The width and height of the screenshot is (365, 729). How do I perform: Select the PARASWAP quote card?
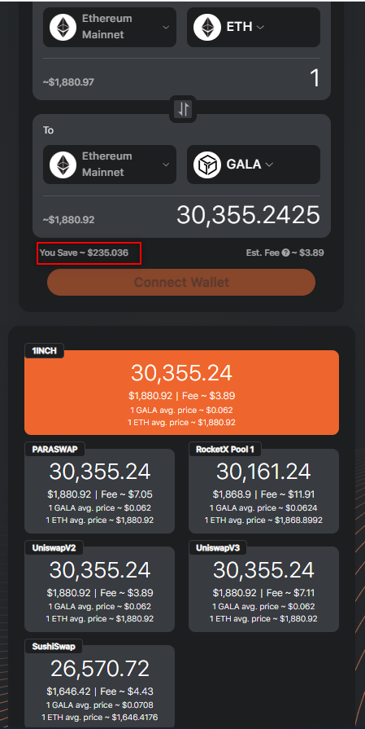click(100, 491)
